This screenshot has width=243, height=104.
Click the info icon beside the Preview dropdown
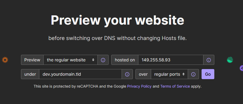[x=103, y=60]
